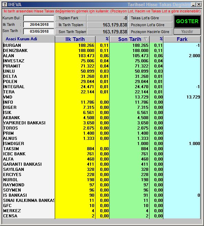Select the SOYMEN row
The image size is (204, 226).
tap(102, 190)
